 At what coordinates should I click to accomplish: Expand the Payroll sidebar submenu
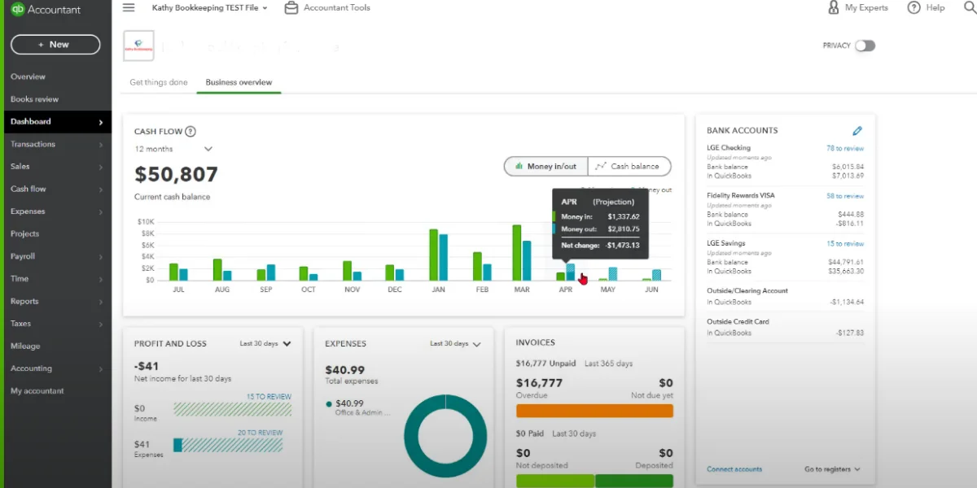(x=101, y=256)
